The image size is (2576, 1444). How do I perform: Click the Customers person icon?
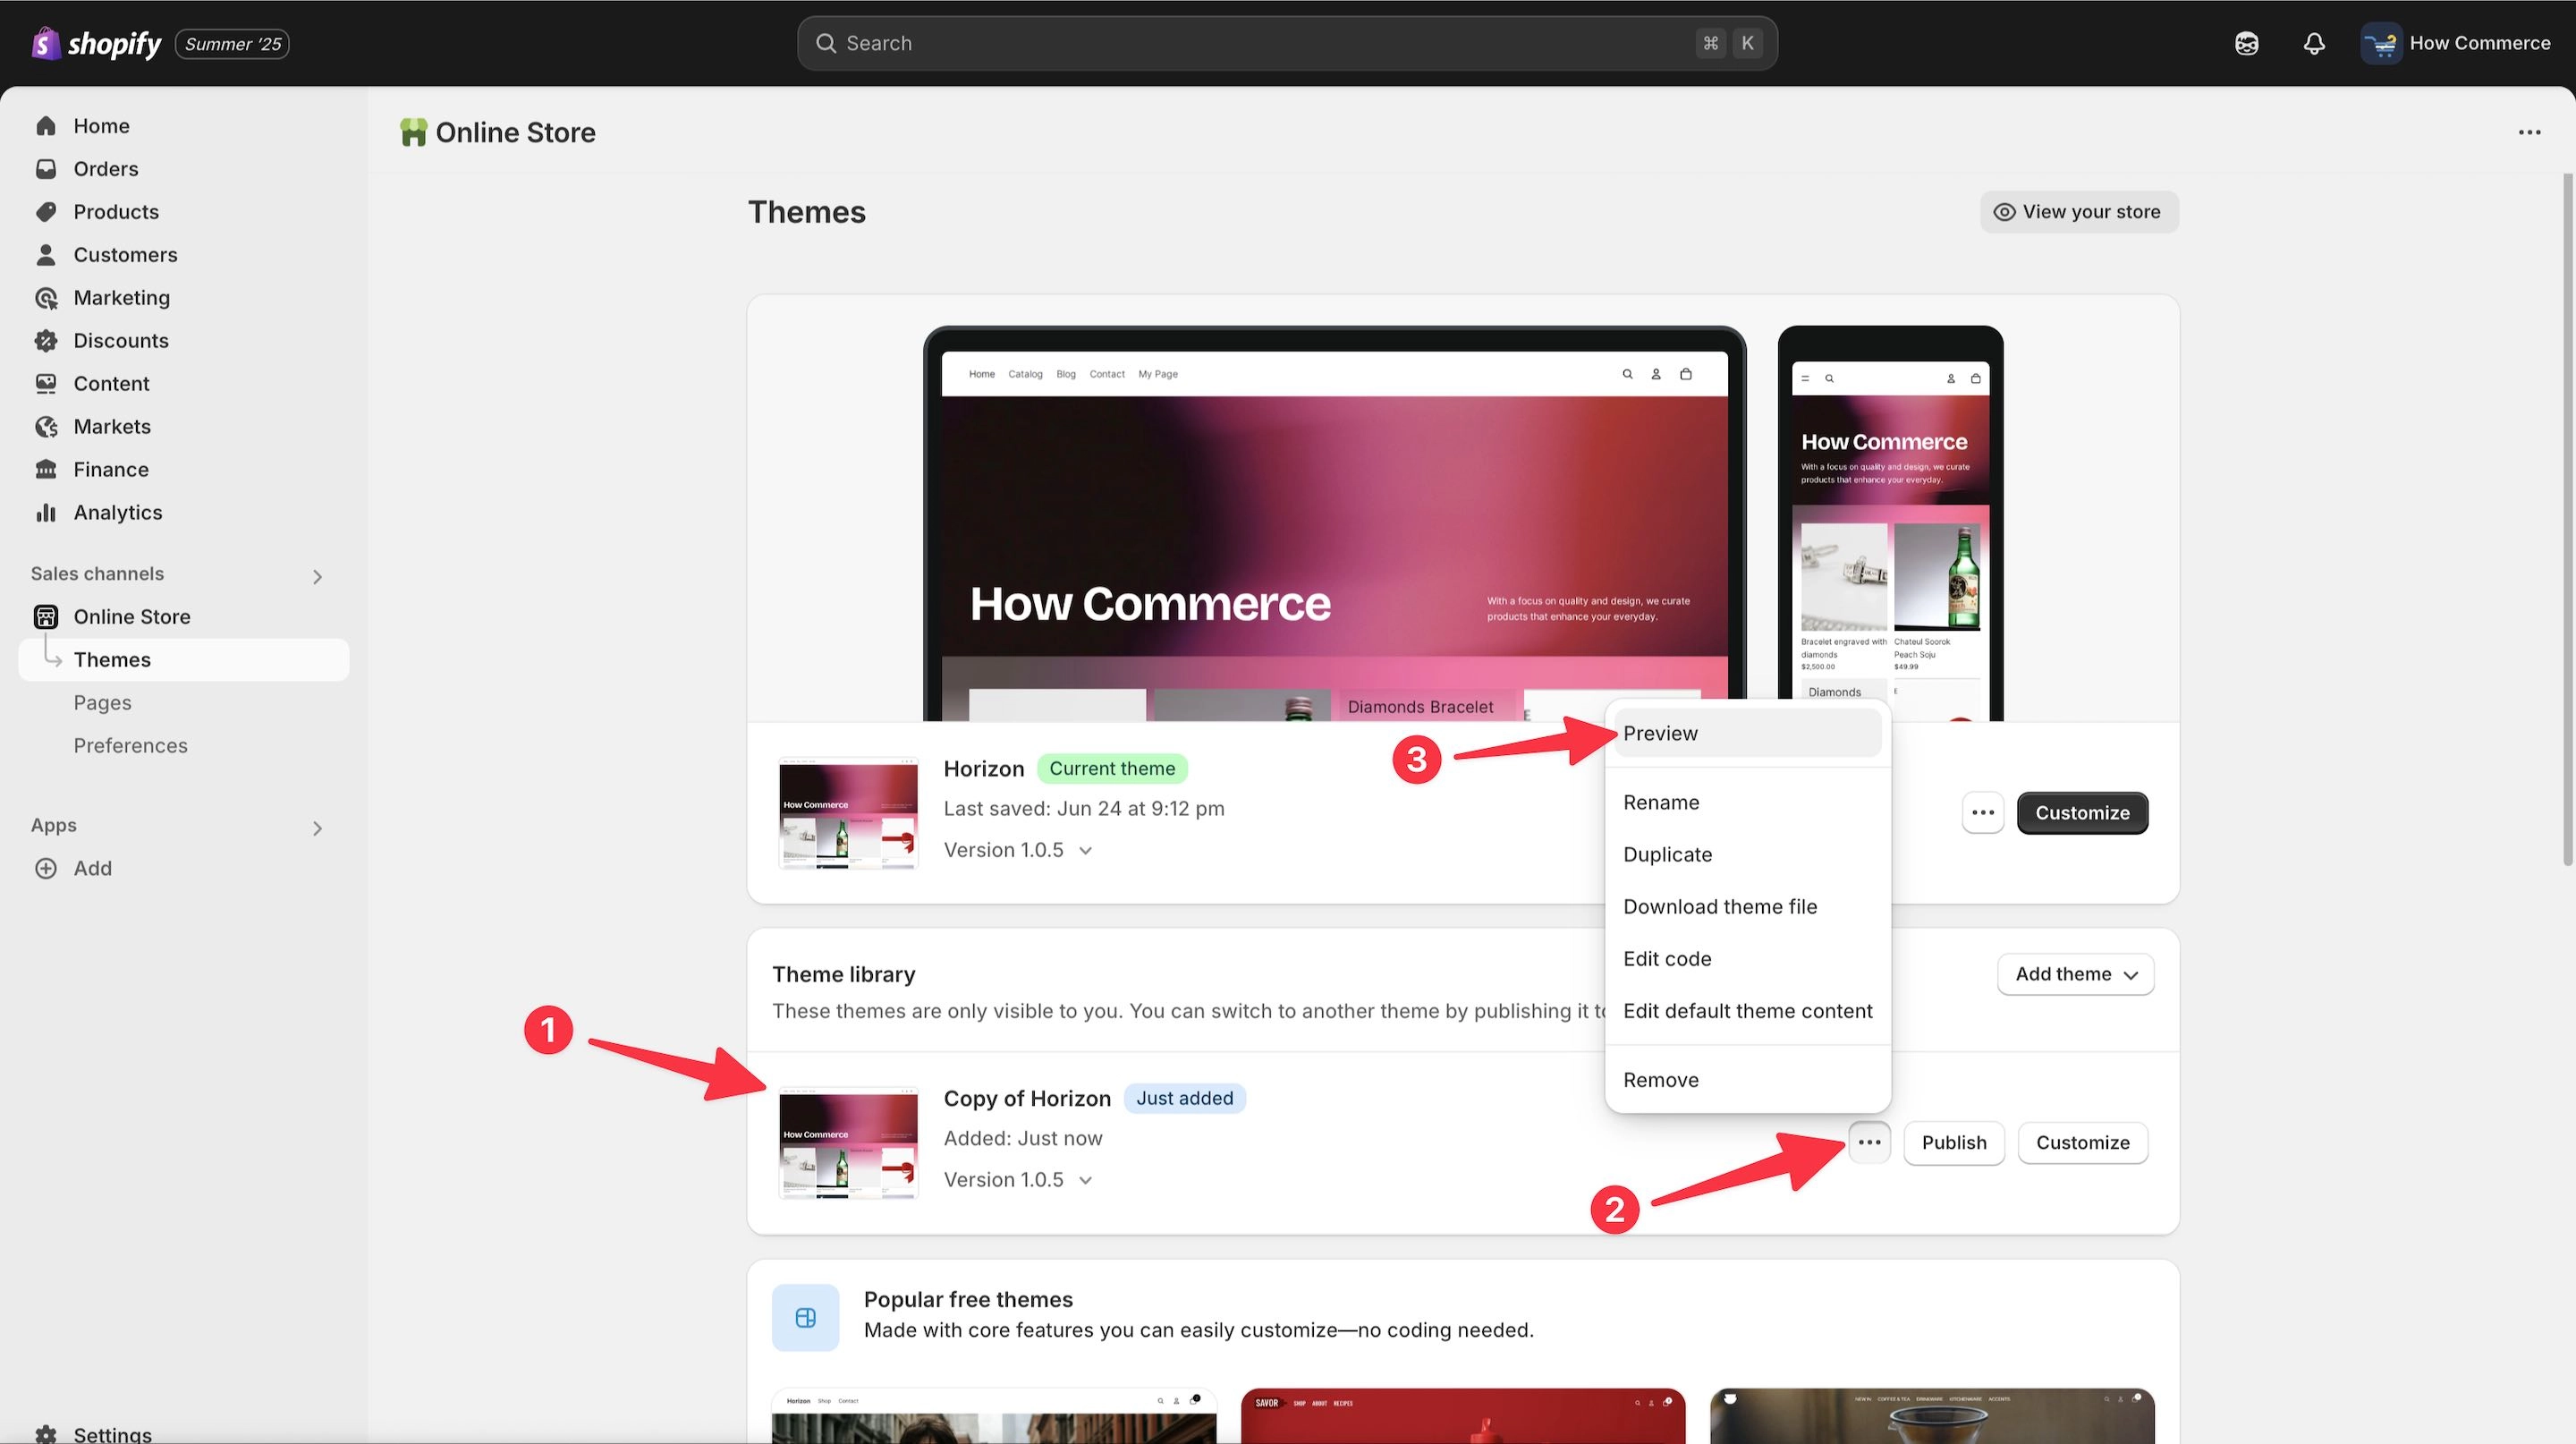pos(46,255)
